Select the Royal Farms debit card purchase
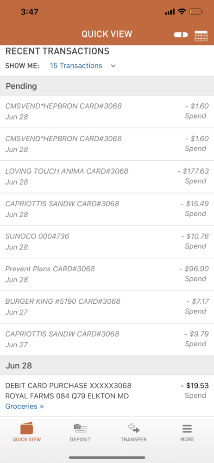This screenshot has height=463, width=214. click(x=107, y=396)
